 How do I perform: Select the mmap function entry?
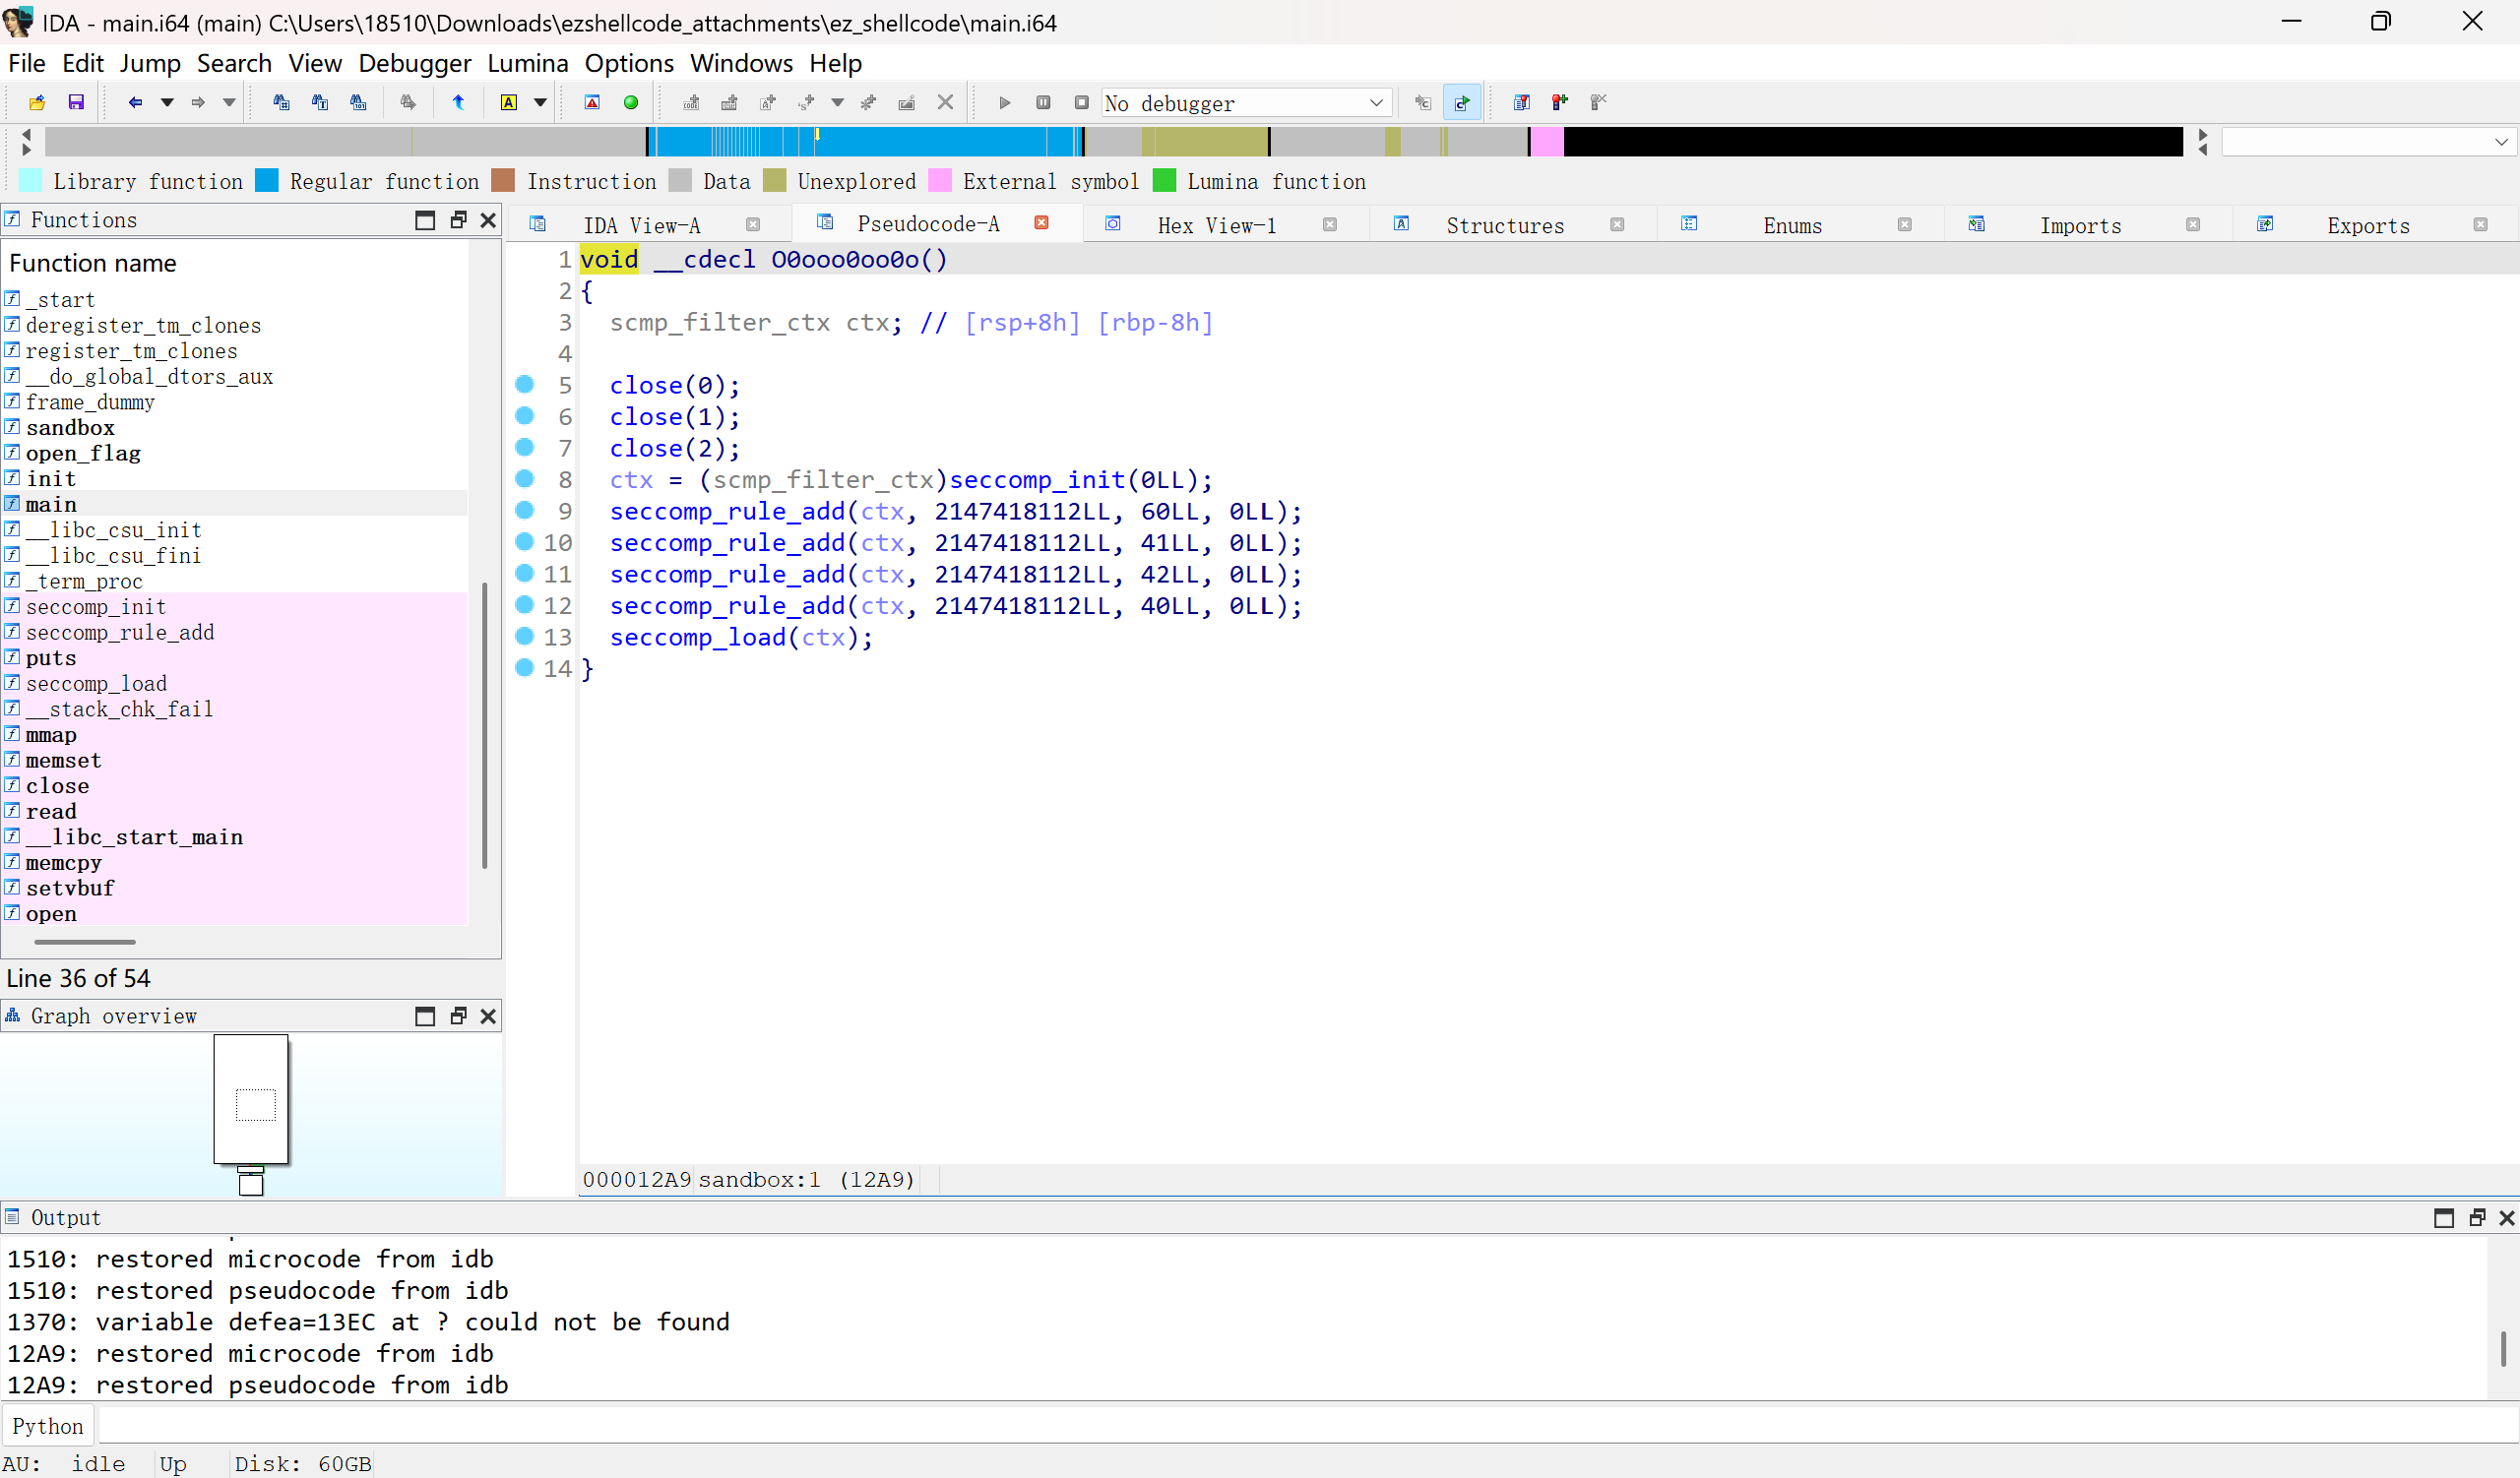pos(51,735)
